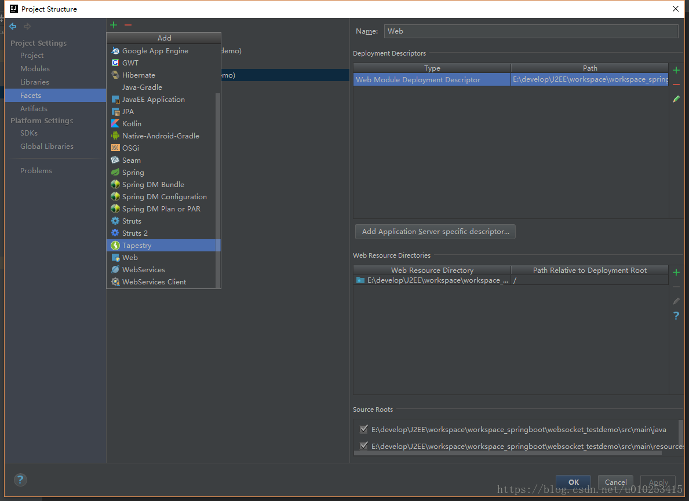Viewport: 689px width, 501px height.
Task: Edit deployment descriptor with pencil icon
Action: [x=676, y=99]
